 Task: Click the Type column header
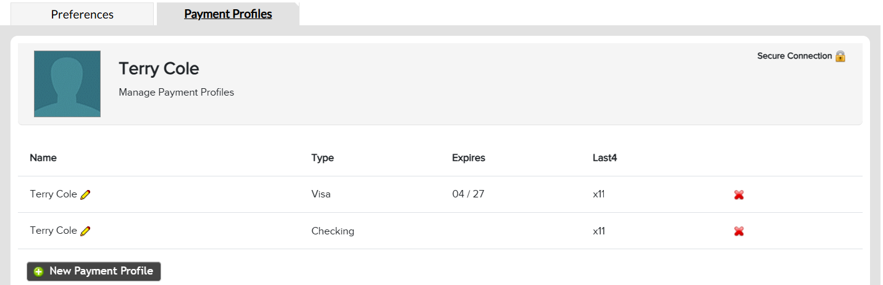(322, 158)
